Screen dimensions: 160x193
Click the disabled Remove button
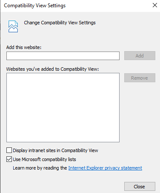pyautogui.click(x=140, y=78)
